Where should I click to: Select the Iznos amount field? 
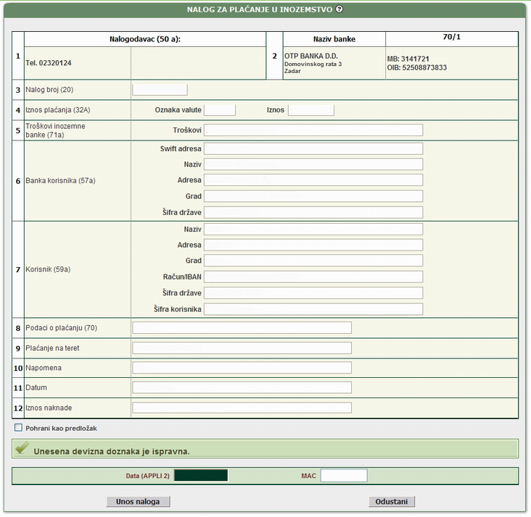pos(310,110)
